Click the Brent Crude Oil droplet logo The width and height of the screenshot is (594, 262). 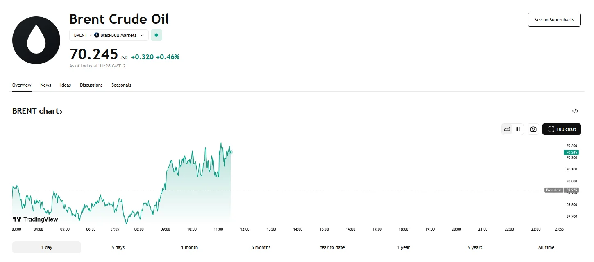pos(36,40)
